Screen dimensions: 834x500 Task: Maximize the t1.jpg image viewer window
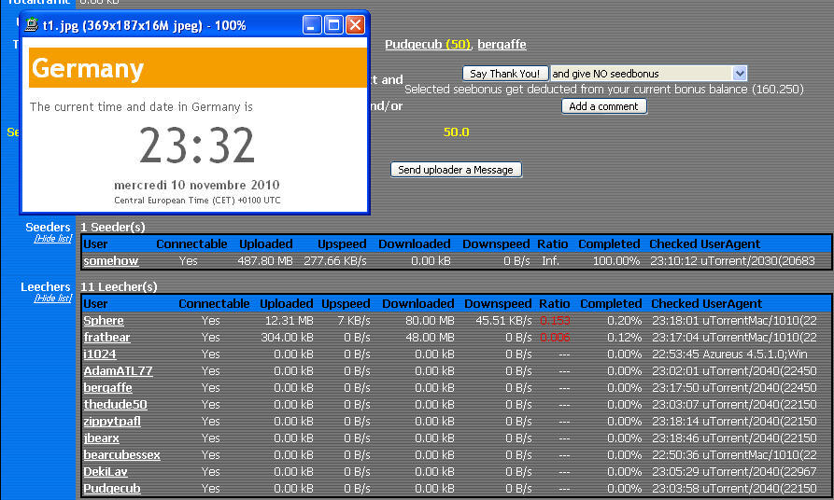click(333, 25)
